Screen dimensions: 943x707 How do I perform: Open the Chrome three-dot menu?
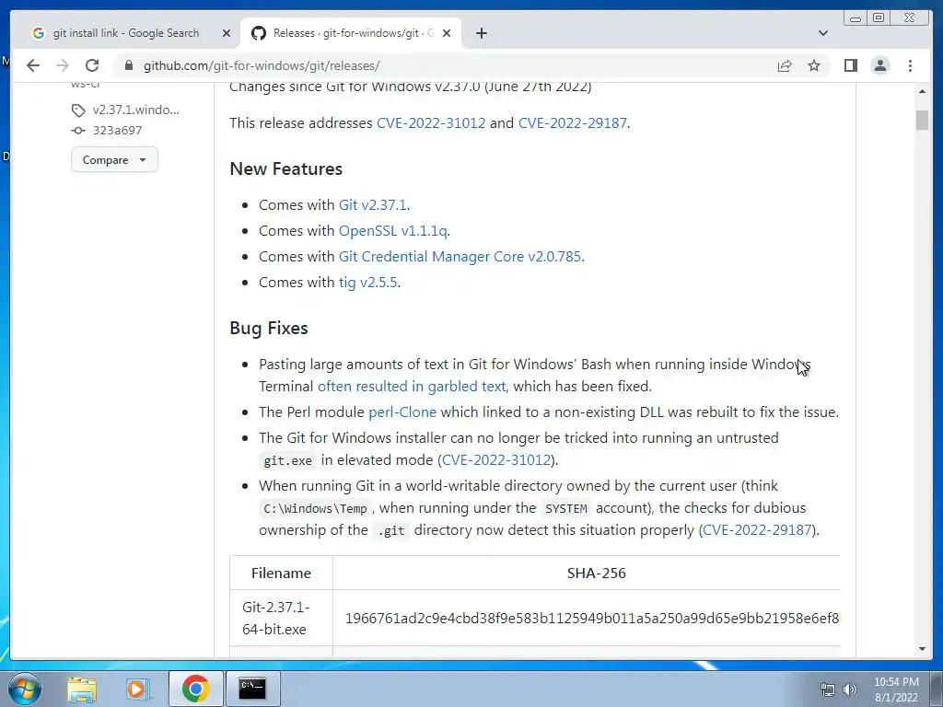pyautogui.click(x=910, y=65)
